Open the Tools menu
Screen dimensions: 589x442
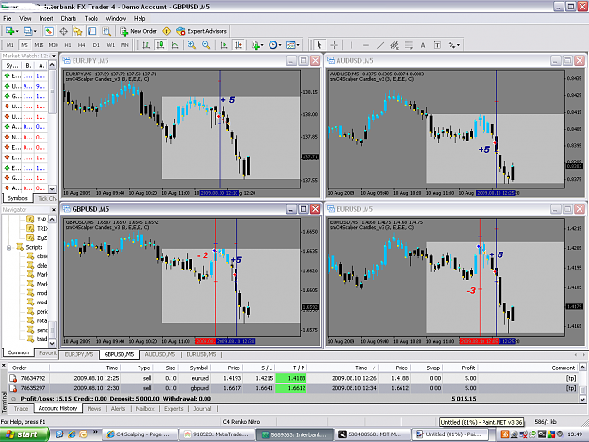[x=90, y=18]
